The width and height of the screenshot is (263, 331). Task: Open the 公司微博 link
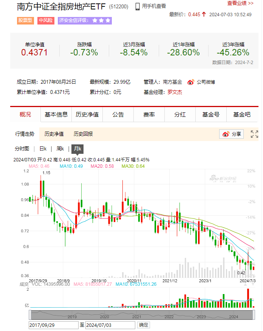pyautogui.click(x=206, y=82)
